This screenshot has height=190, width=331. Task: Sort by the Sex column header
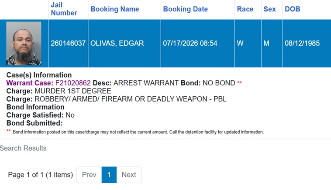pyautogui.click(x=269, y=9)
